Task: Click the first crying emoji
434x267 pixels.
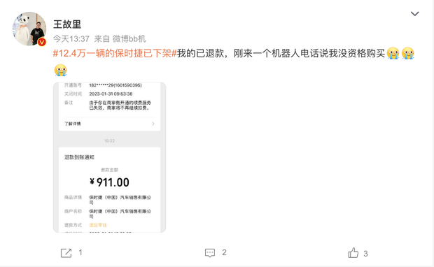Action: [x=393, y=53]
